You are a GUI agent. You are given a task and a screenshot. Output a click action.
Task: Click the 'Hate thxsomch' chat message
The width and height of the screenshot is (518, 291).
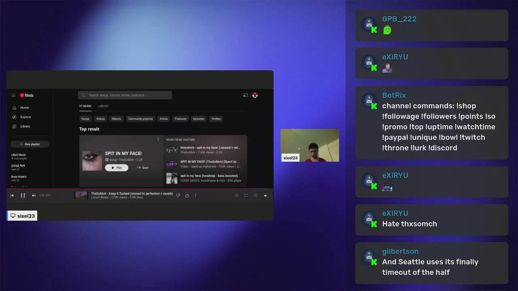(410, 224)
